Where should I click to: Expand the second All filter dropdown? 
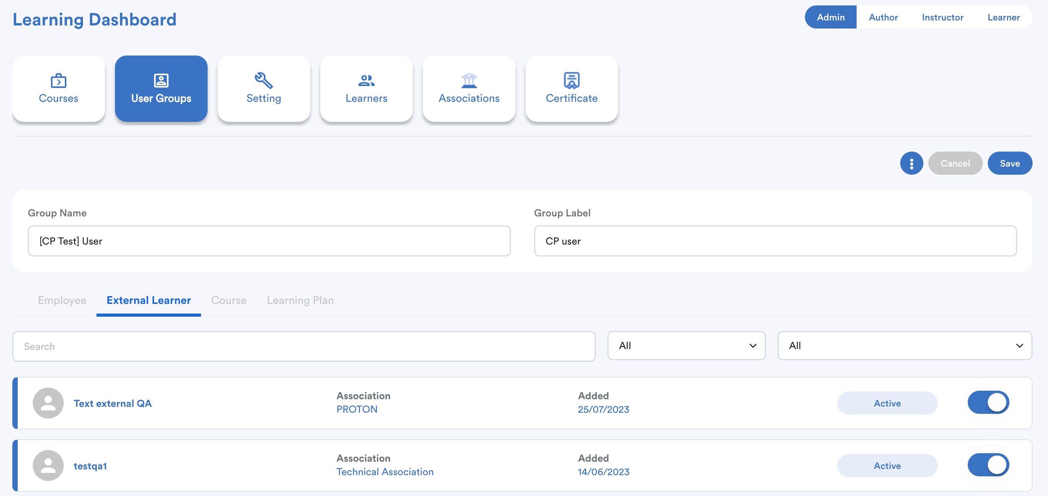click(904, 346)
